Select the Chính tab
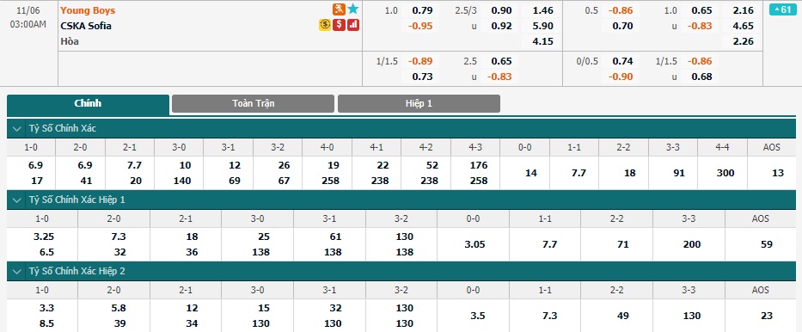802x332 pixels. tap(88, 104)
